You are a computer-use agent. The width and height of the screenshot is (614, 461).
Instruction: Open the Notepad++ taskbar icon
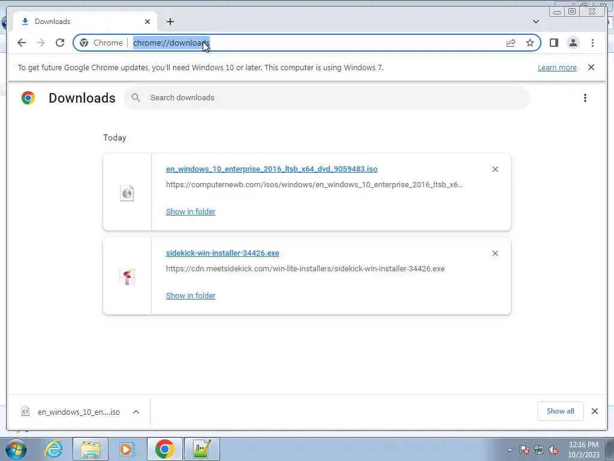click(201, 449)
